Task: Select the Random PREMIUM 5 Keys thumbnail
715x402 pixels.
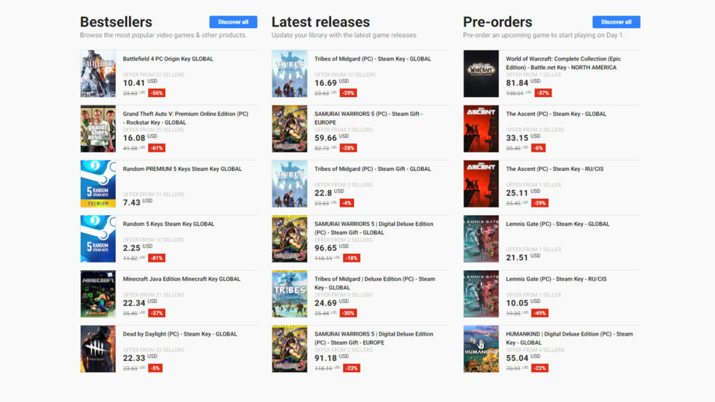Action: [98, 184]
